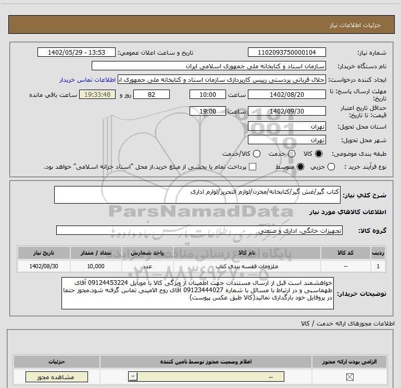Click the page title جزئیات اطلاعات نیاز

(x=355, y=25)
